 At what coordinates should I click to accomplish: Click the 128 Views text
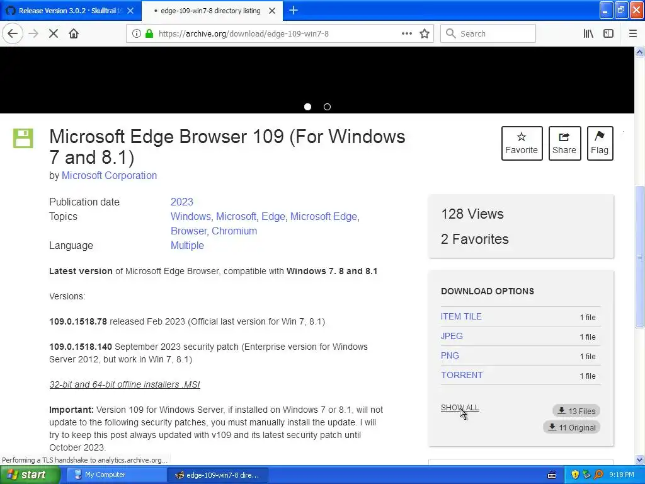click(472, 214)
